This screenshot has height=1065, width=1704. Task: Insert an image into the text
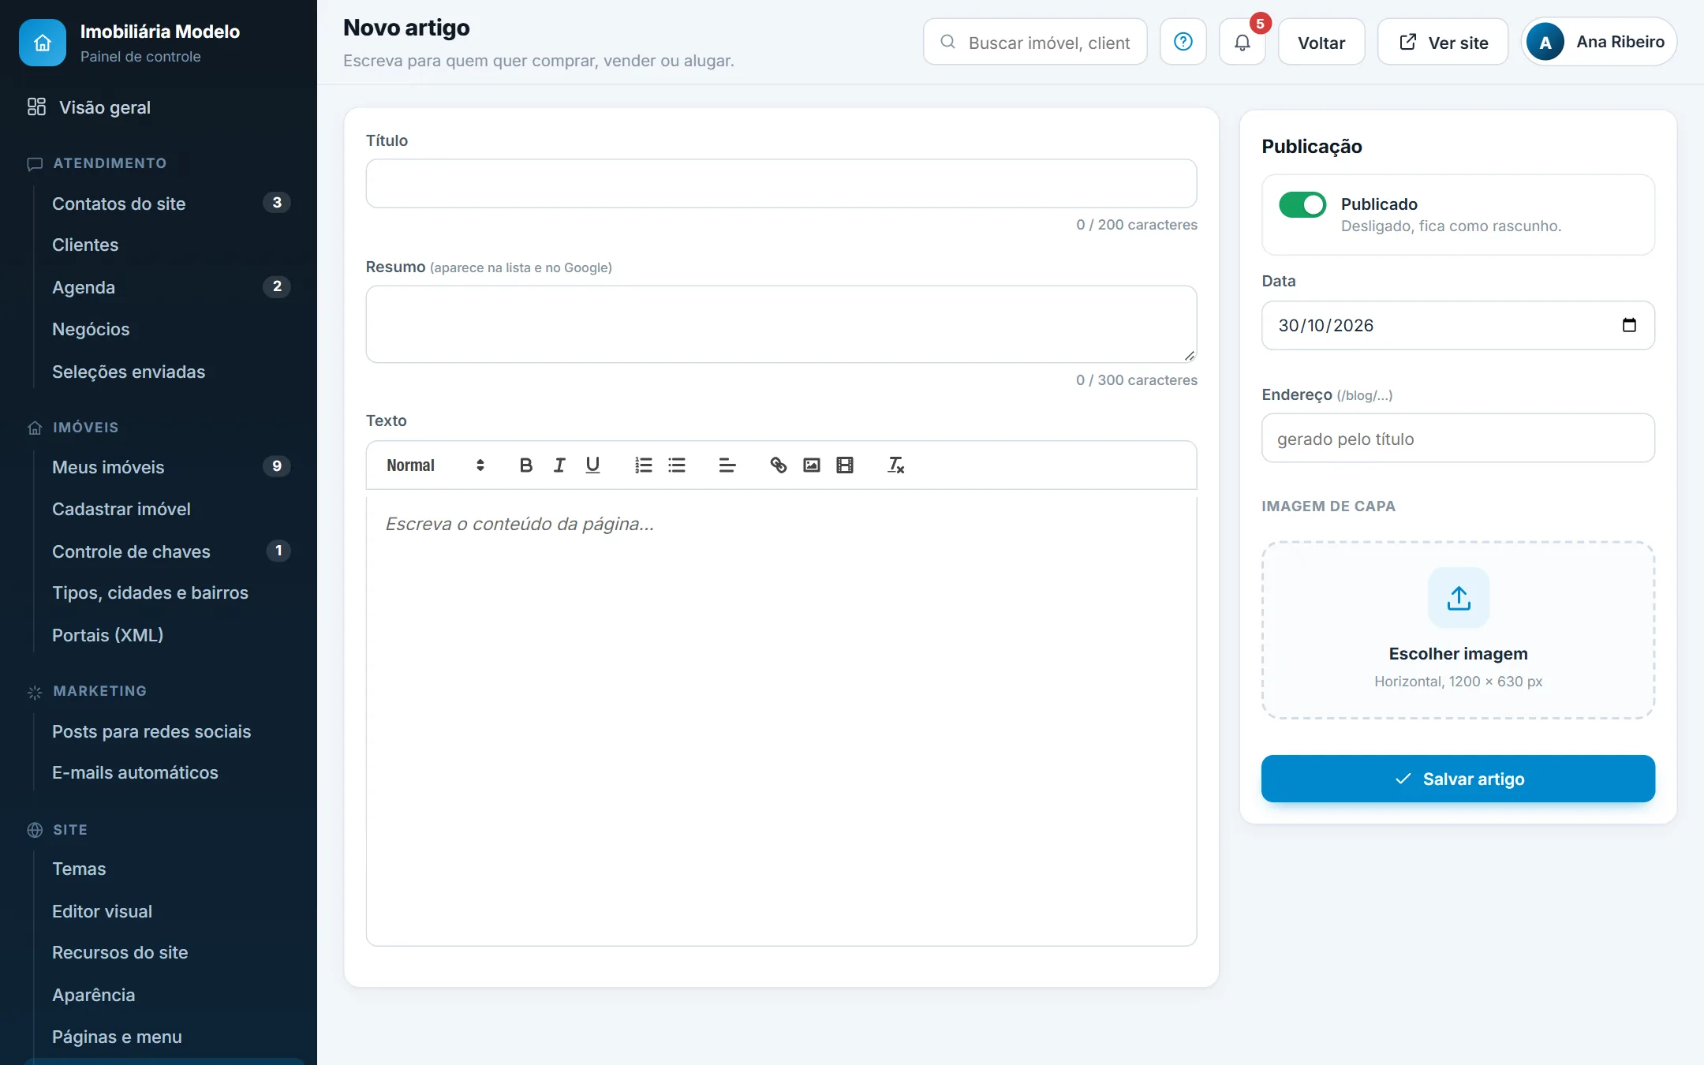click(x=812, y=465)
